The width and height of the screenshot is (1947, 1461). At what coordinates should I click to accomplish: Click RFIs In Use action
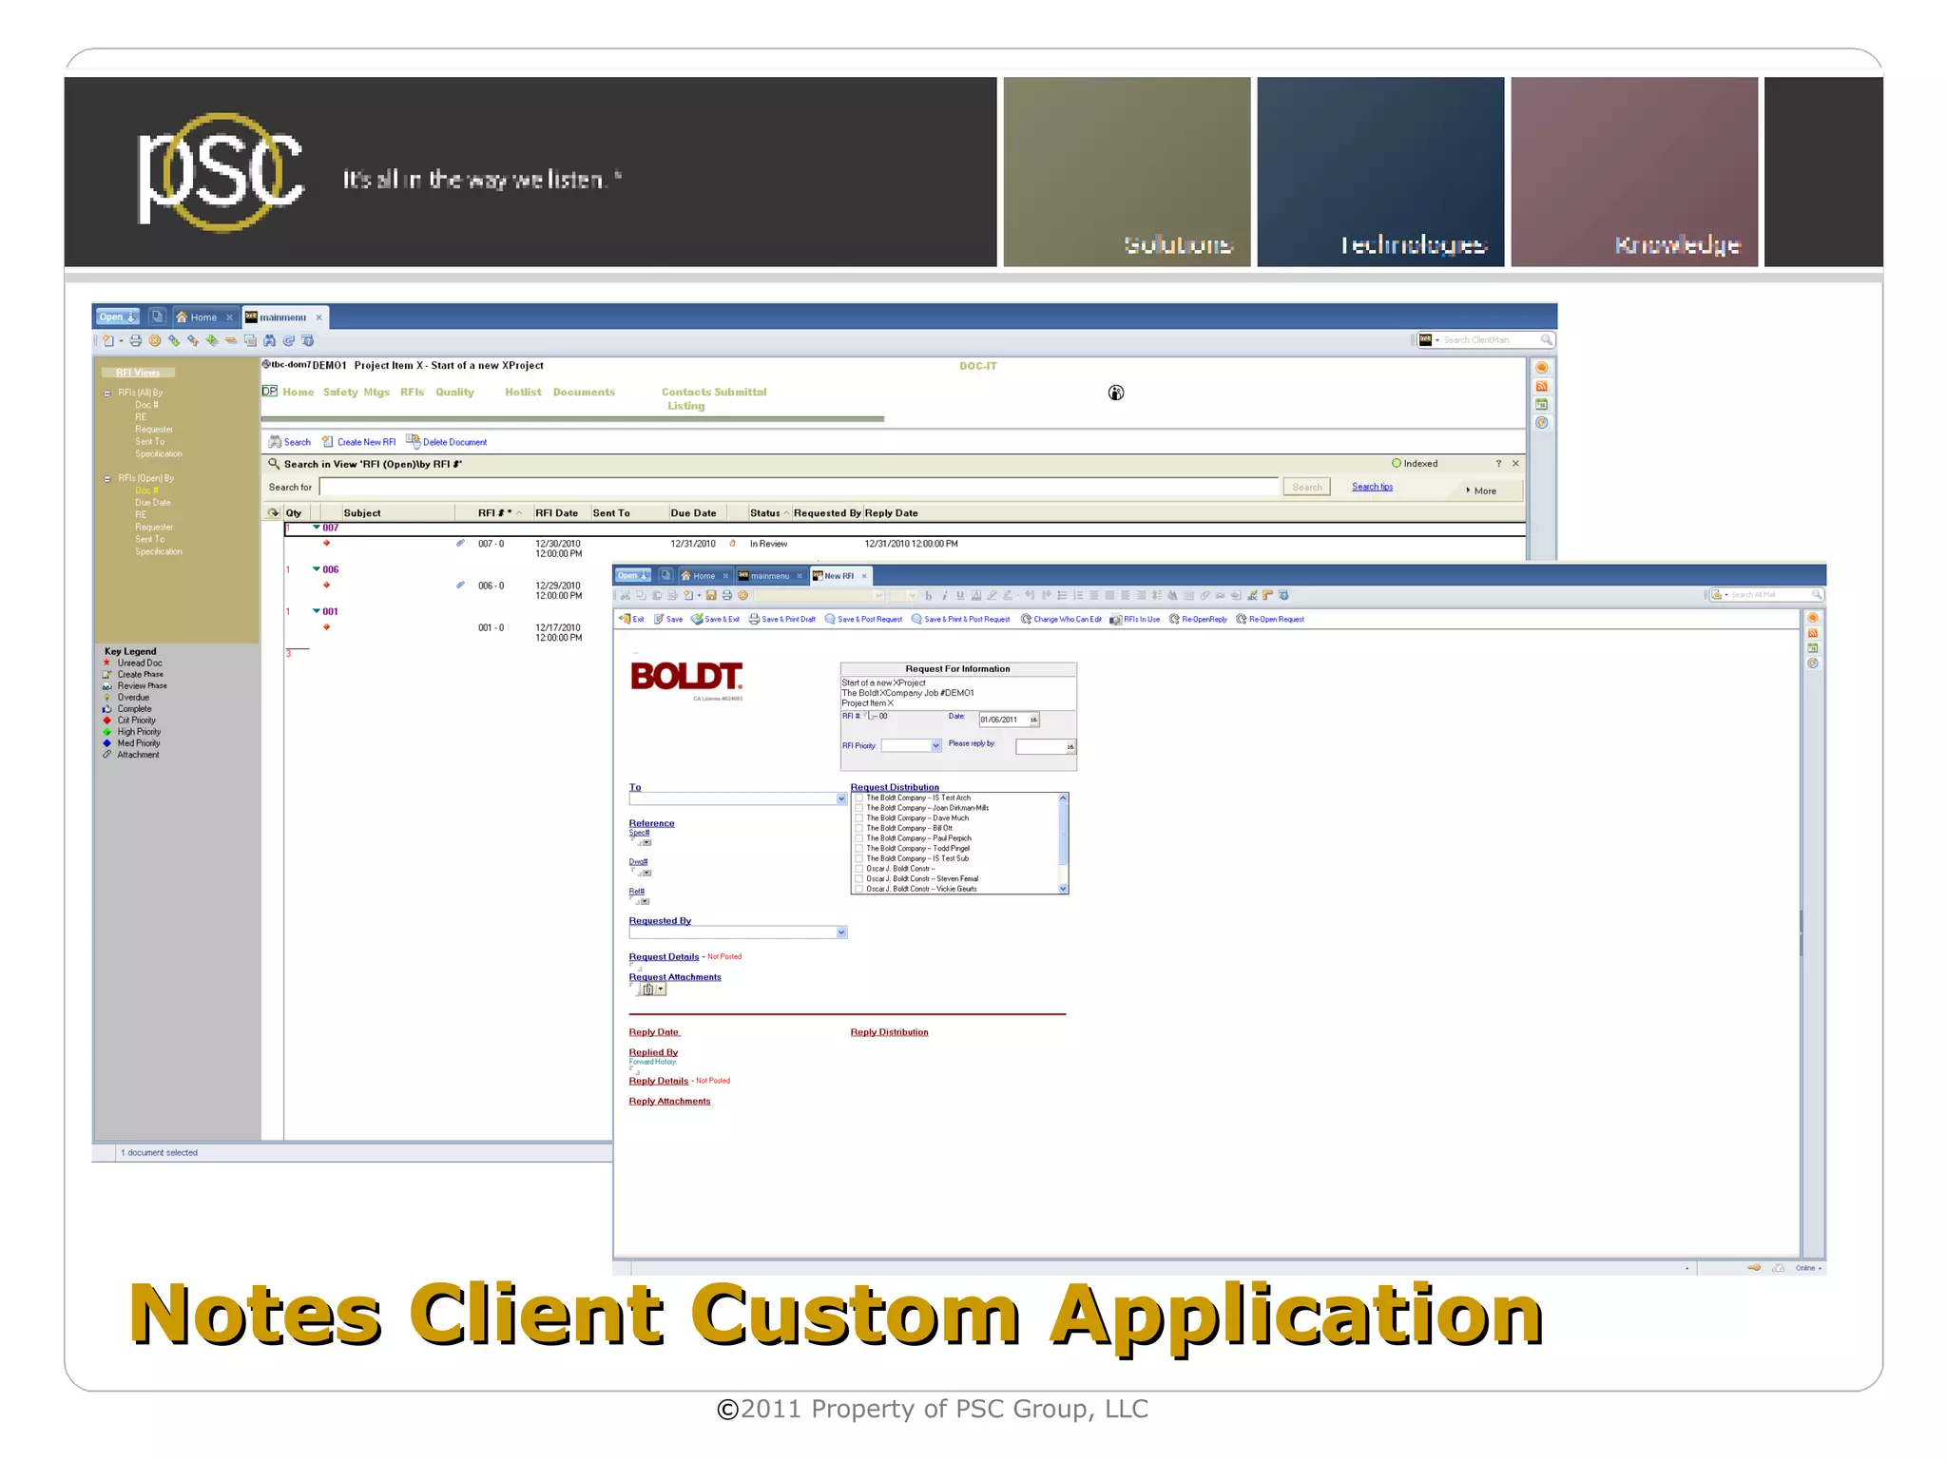point(1135,620)
